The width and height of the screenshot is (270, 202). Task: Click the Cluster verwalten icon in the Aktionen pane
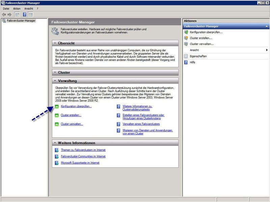pos(186,44)
